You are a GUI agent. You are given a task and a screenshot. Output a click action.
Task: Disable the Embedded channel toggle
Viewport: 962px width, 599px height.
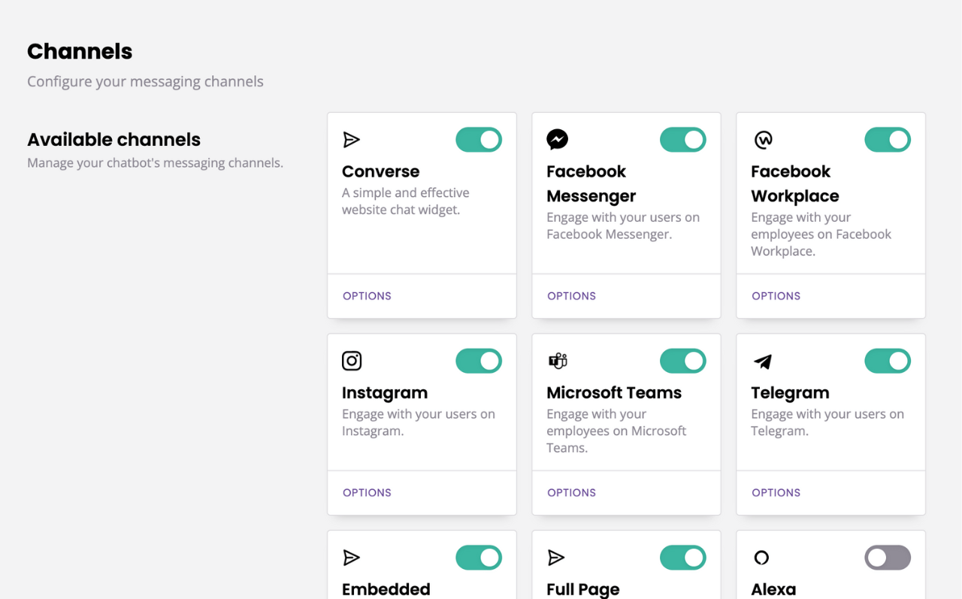(x=479, y=558)
